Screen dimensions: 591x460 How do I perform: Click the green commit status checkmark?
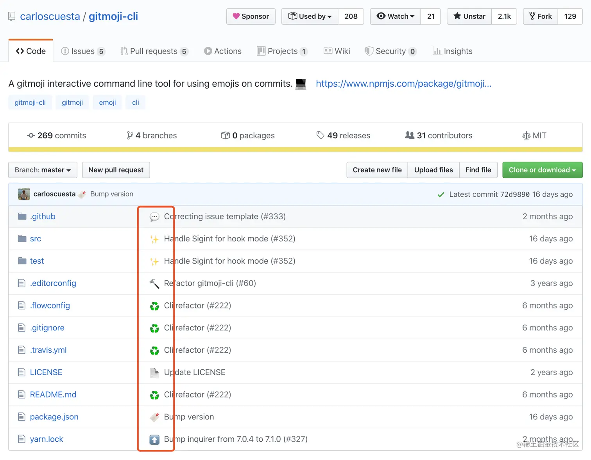click(441, 194)
